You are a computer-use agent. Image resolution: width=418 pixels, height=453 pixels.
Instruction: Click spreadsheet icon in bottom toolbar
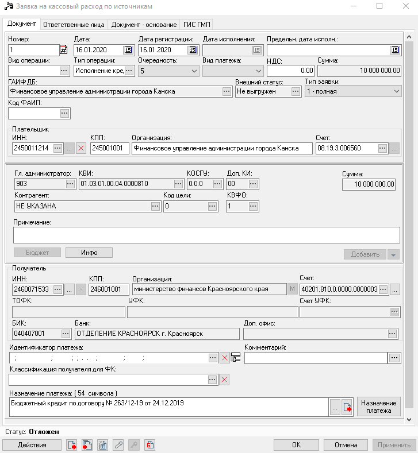(x=102, y=445)
